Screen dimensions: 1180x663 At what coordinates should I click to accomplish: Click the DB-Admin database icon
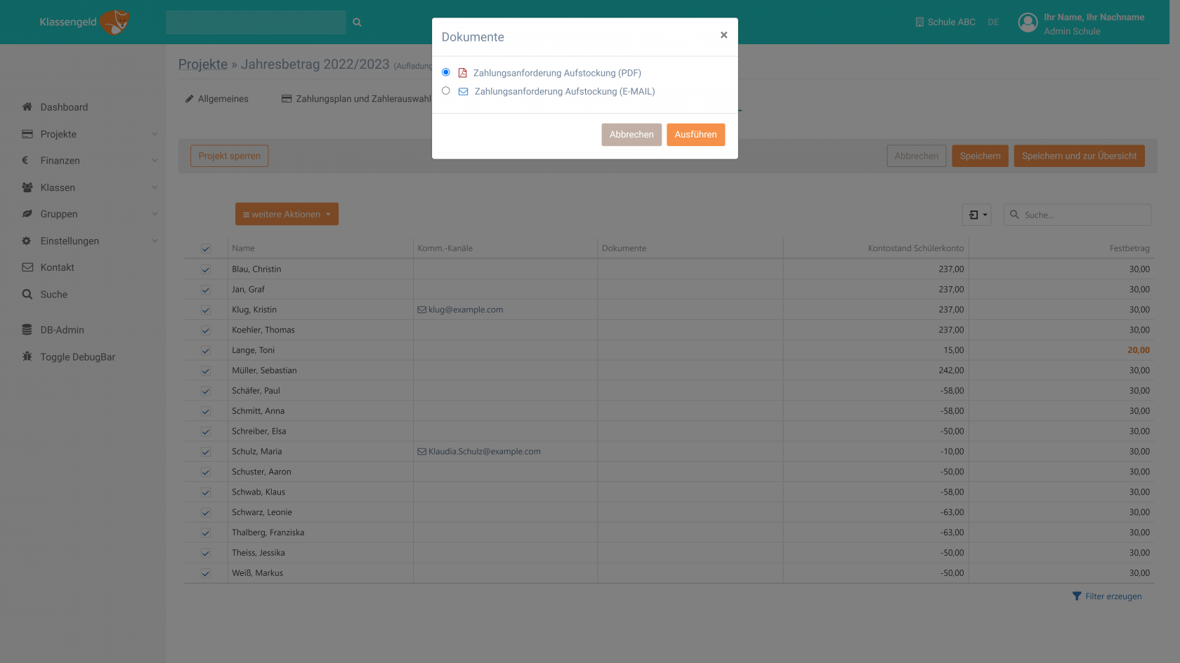coord(27,330)
